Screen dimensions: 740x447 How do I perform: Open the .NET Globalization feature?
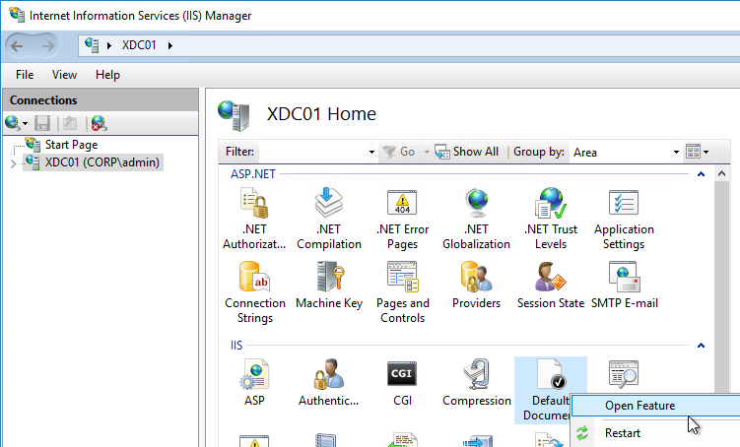[x=476, y=219]
